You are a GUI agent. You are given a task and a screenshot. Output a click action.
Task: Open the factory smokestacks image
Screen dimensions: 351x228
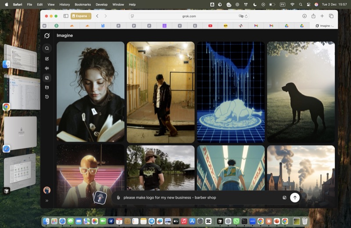click(x=301, y=168)
